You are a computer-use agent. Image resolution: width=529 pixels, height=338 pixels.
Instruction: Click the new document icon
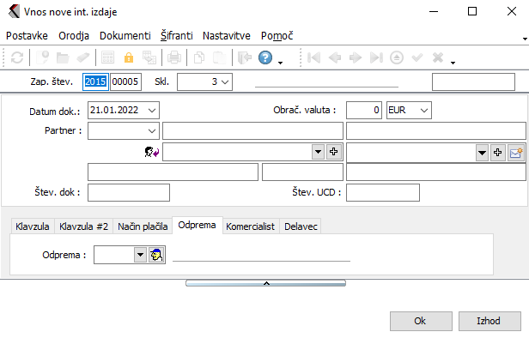[43, 57]
